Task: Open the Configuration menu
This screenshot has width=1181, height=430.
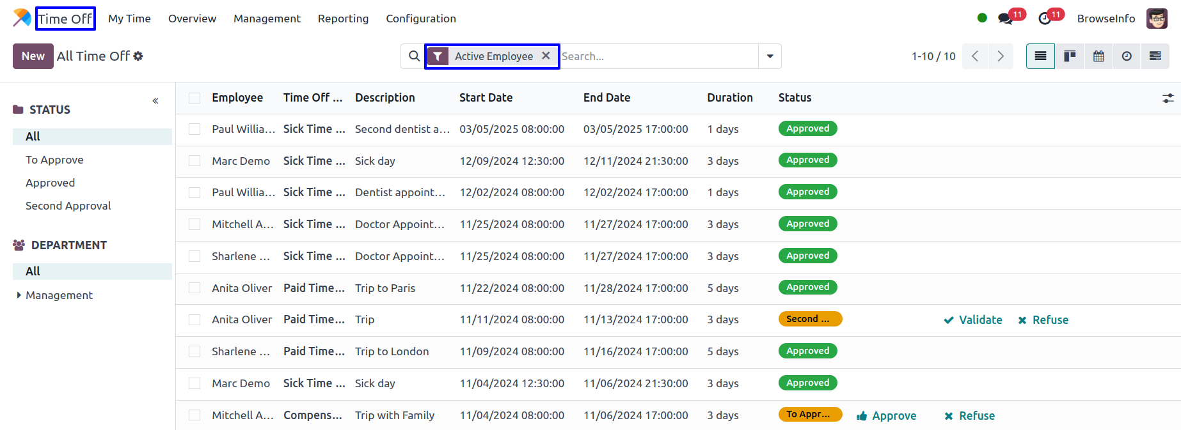Action: click(x=420, y=19)
